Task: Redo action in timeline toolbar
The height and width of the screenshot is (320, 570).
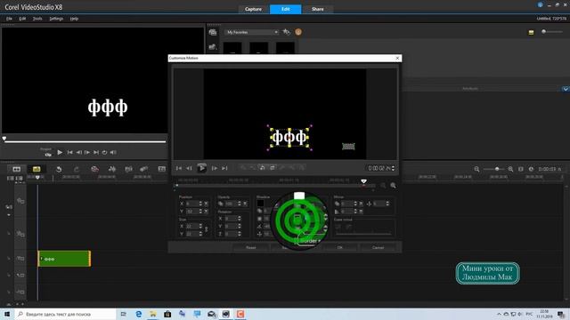Action: pos(77,169)
